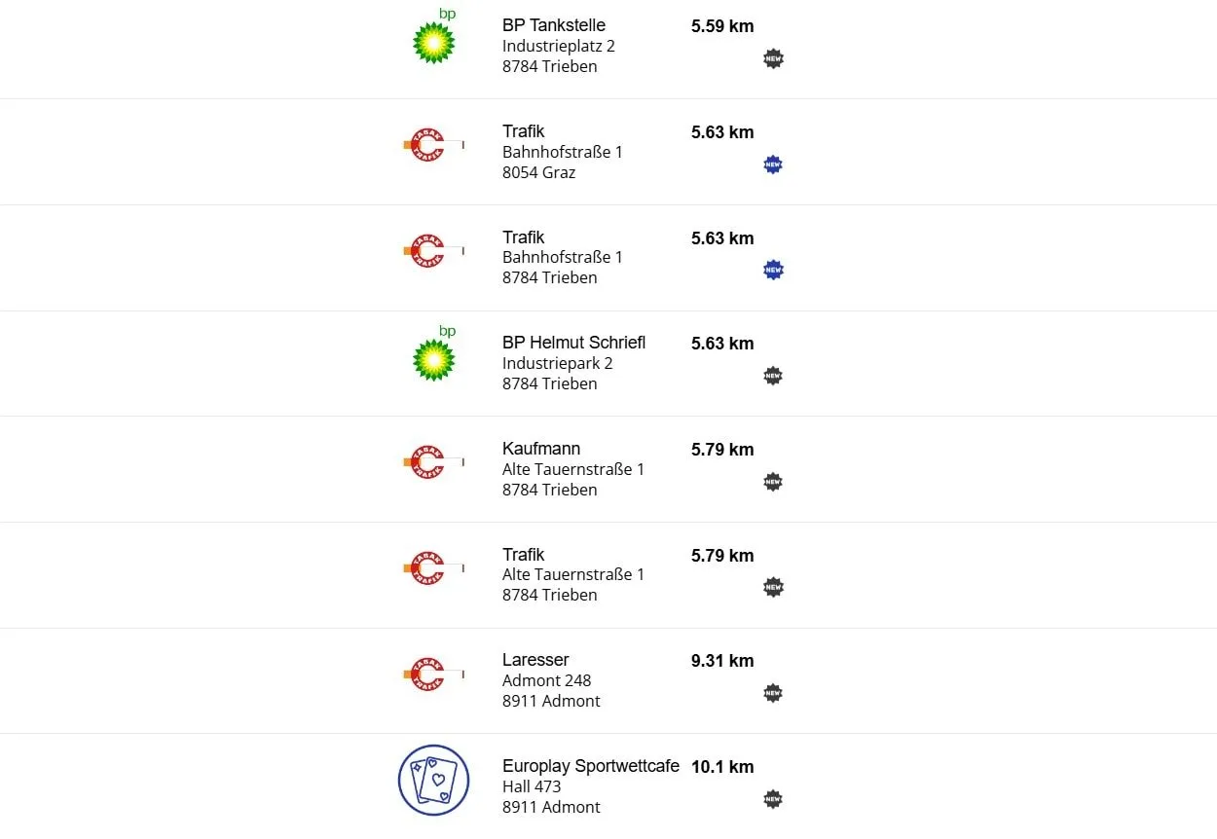Click the Industrieplatz 2 address line
Image resolution: width=1217 pixels, height=839 pixels.
click(x=558, y=46)
